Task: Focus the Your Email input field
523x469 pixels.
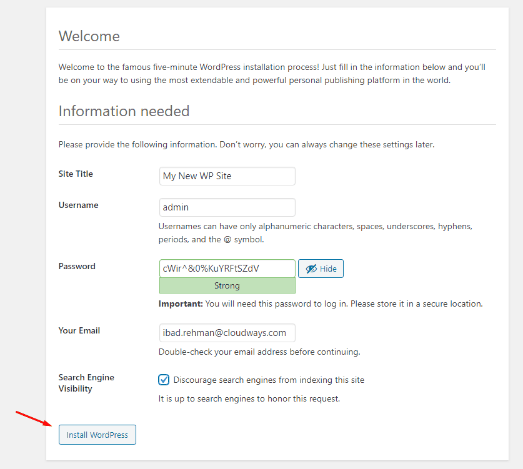Action: [227, 333]
